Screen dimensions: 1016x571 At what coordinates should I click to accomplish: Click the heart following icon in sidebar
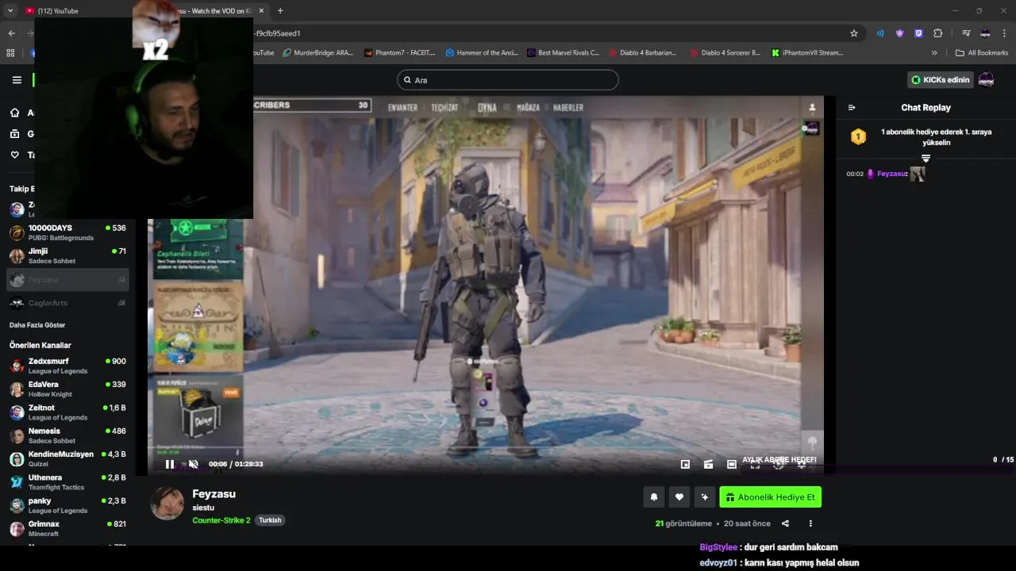point(14,155)
